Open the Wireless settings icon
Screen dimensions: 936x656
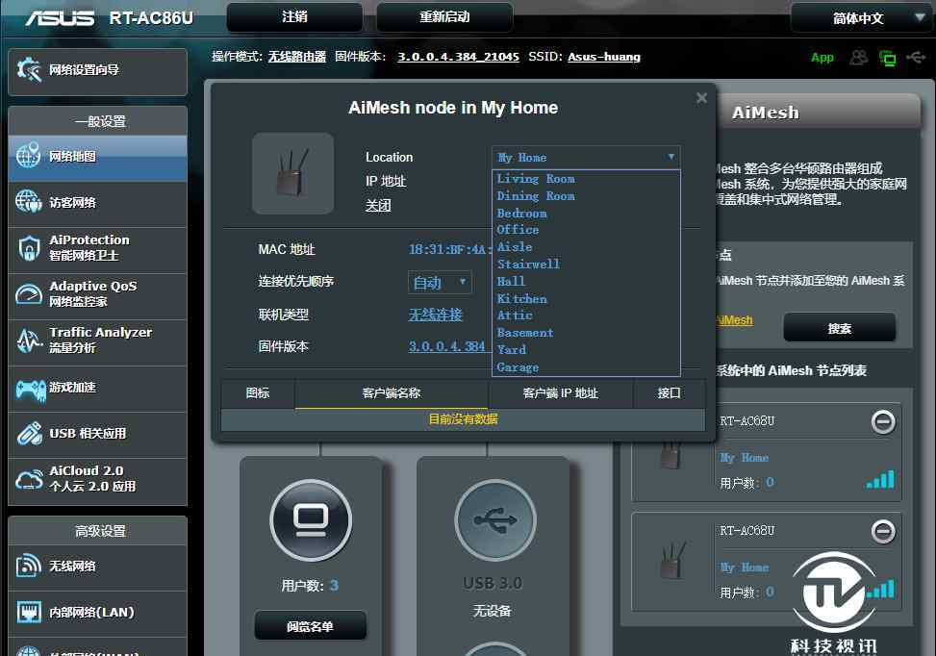[28, 566]
